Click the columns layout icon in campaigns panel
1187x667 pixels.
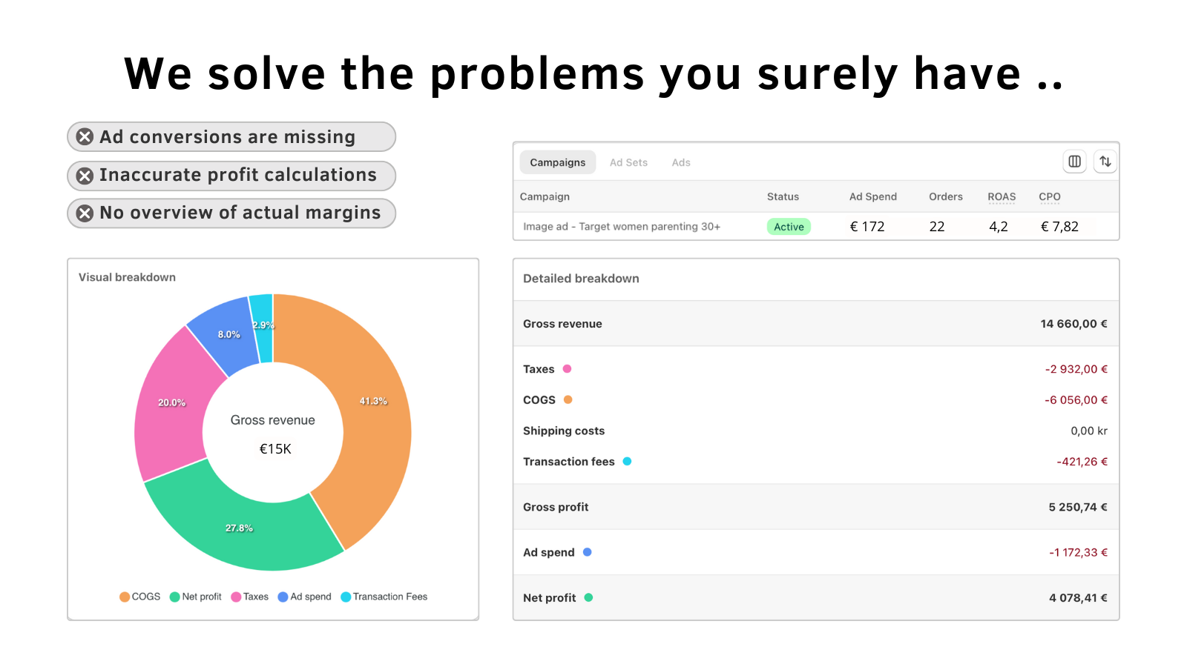pos(1074,162)
